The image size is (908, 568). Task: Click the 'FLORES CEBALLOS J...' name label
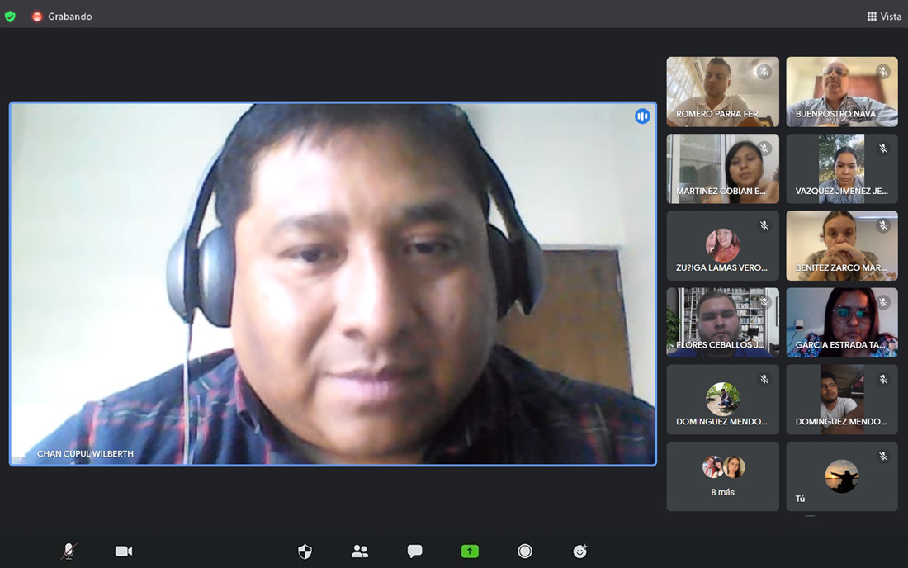(x=720, y=344)
